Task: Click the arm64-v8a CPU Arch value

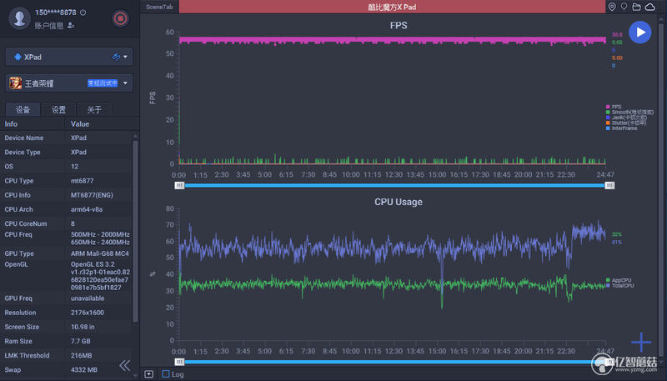Action: tap(87, 209)
